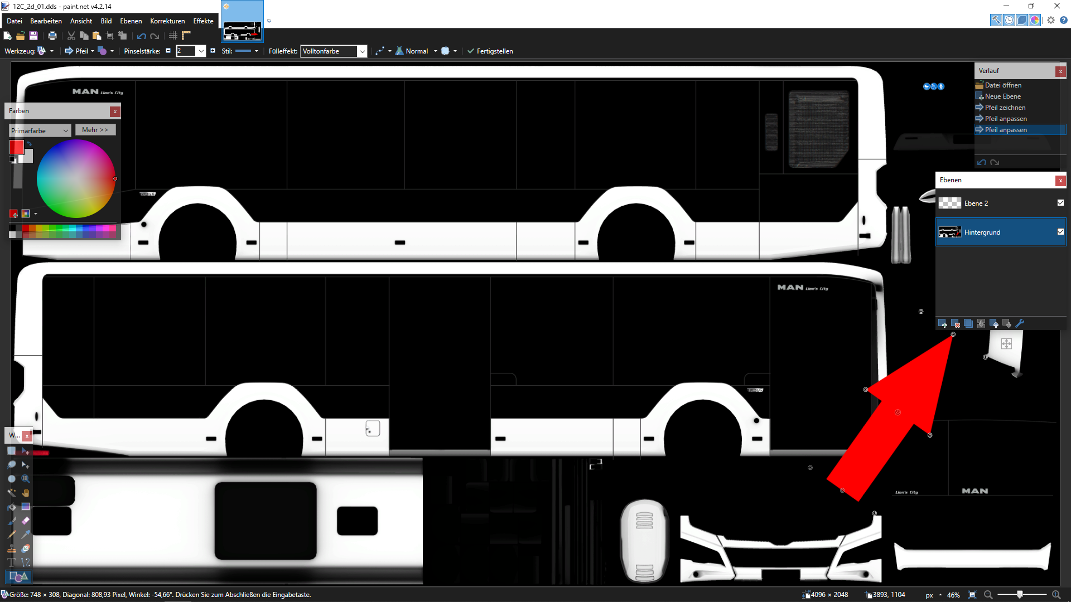Select the Magic Wand tool
Image resolution: width=1071 pixels, height=602 pixels.
(12, 493)
